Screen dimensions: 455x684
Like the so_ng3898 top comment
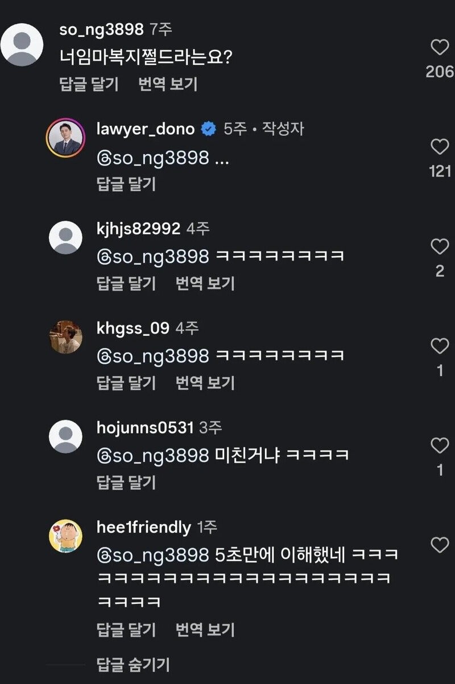440,48
